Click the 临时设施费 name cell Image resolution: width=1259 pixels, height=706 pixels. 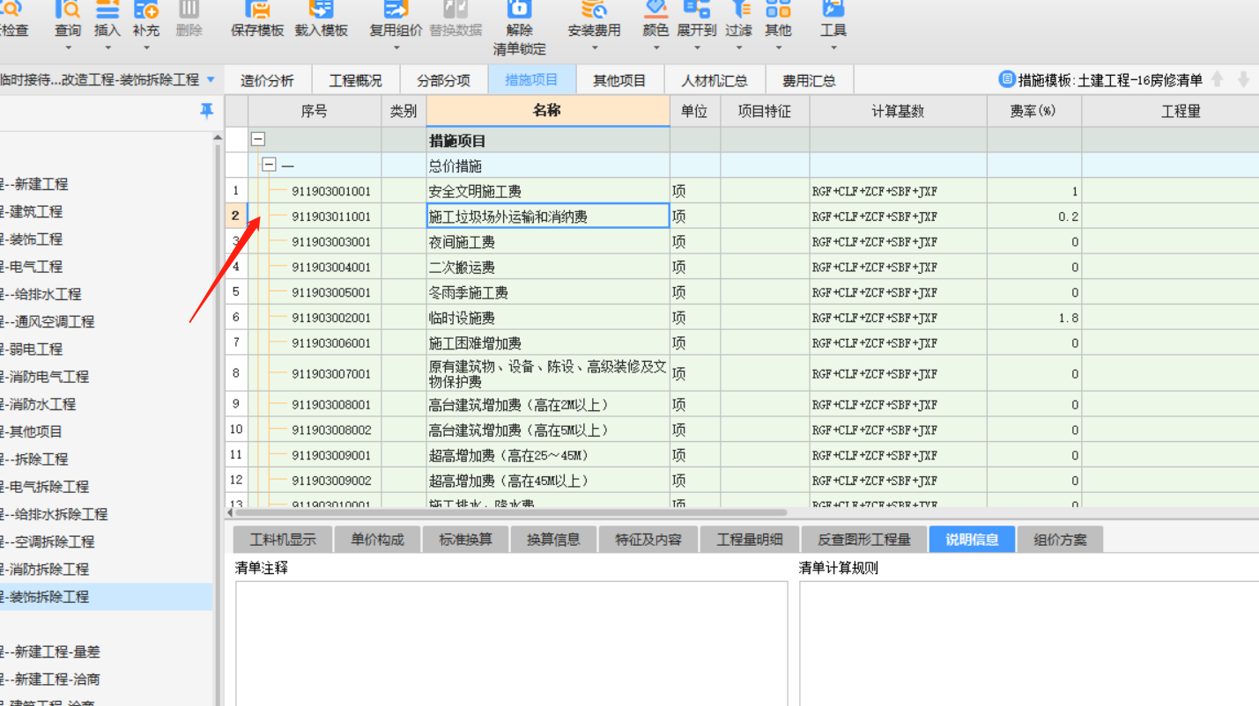tap(548, 318)
